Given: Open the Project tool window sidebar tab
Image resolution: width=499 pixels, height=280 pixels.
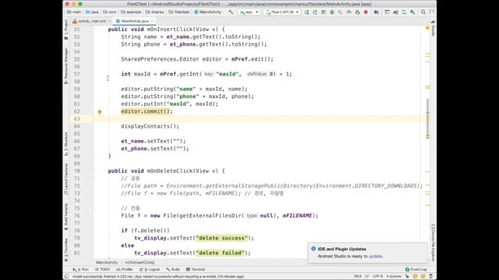Looking at the screenshot, I should click(x=66, y=30).
